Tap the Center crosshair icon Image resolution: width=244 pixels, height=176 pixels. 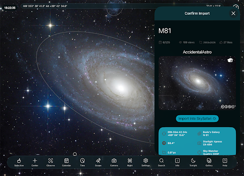pos(35,162)
